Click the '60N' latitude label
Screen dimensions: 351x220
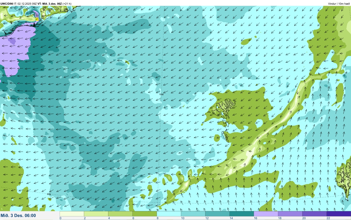click(49, 194)
